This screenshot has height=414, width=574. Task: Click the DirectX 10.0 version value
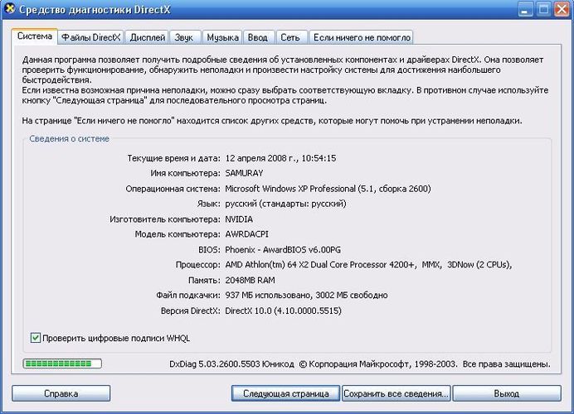click(x=284, y=310)
